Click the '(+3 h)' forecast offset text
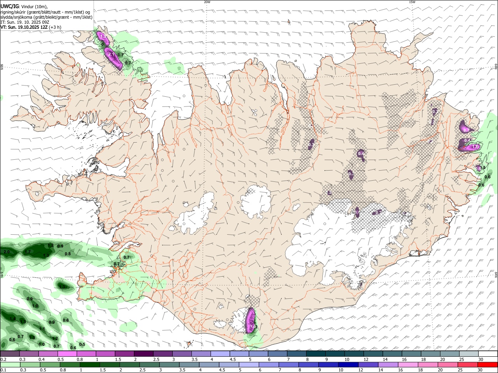498x373 pixels. point(55,27)
